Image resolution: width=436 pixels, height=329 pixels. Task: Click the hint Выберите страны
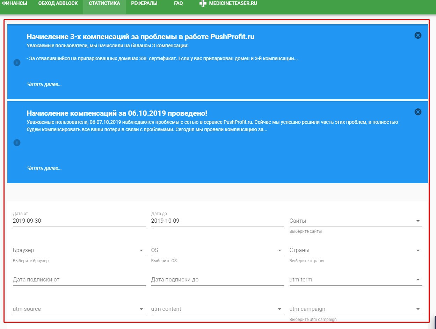click(x=307, y=261)
